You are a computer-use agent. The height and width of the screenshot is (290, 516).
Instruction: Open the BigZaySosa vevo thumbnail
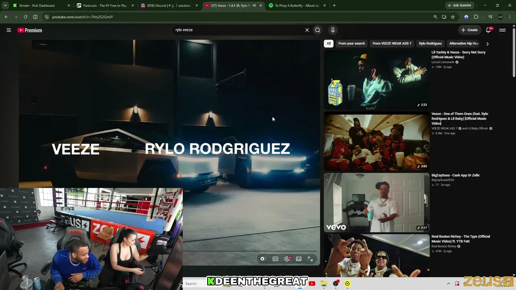tap(377, 203)
